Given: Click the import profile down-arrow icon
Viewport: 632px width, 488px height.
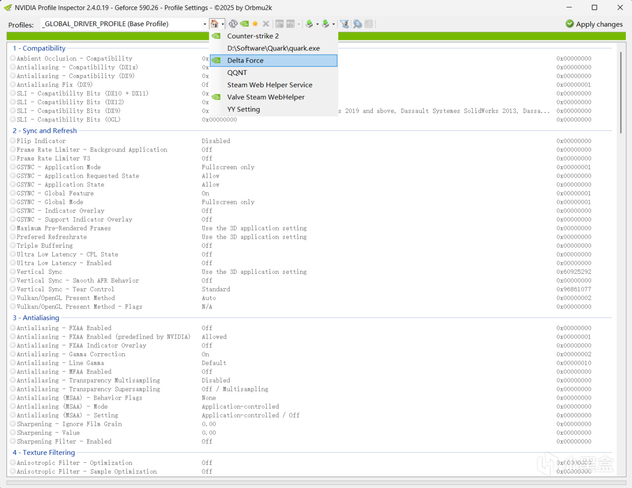Looking at the screenshot, I should pyautogui.click(x=325, y=24).
